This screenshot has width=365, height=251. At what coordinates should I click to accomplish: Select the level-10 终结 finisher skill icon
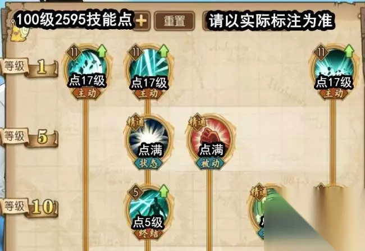pyautogui.click(x=148, y=212)
